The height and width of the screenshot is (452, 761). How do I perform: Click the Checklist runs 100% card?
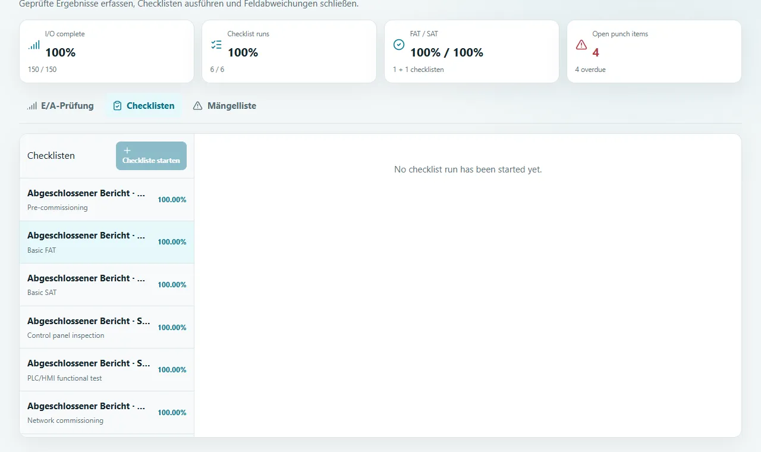click(289, 51)
